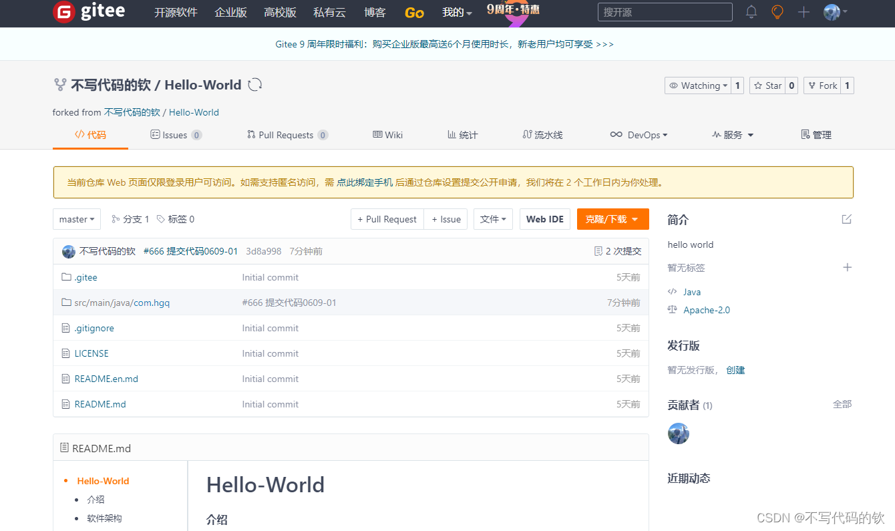The image size is (895, 531).
Task: Open the 我的 dropdown menu
Action: 457,13
